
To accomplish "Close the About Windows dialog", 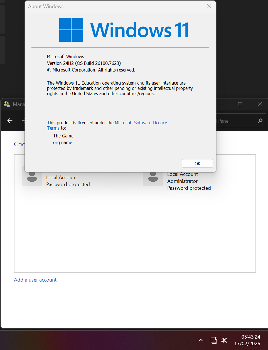I will pyautogui.click(x=209, y=6).
